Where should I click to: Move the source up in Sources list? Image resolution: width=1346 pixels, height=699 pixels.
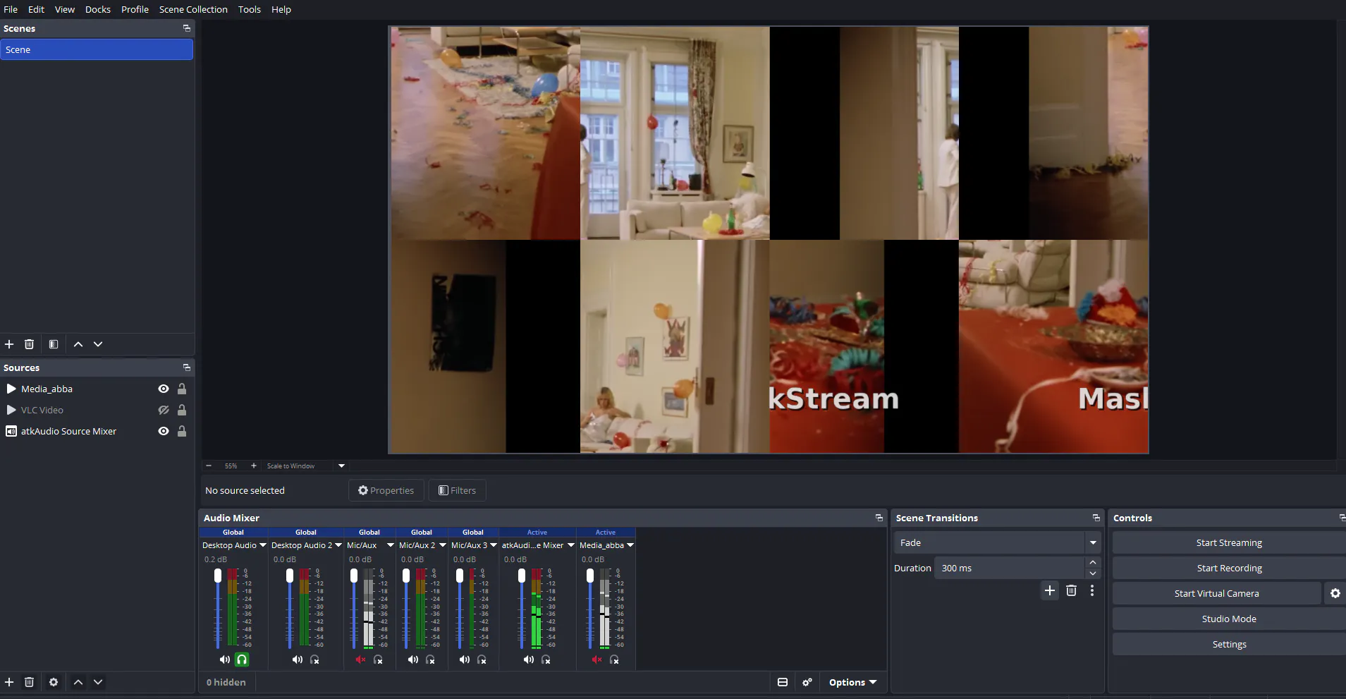pyautogui.click(x=78, y=682)
